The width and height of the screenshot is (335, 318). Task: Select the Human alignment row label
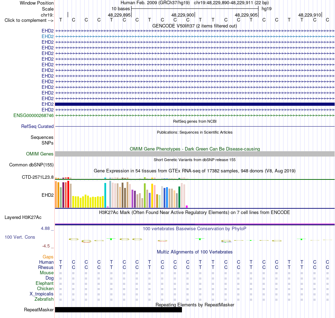tap(46, 262)
